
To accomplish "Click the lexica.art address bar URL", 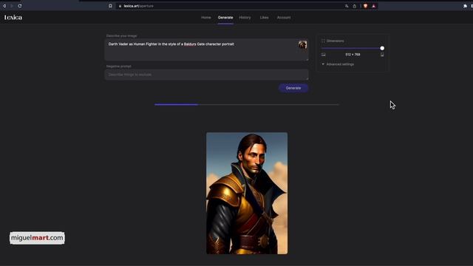I will pyautogui.click(x=138, y=6).
